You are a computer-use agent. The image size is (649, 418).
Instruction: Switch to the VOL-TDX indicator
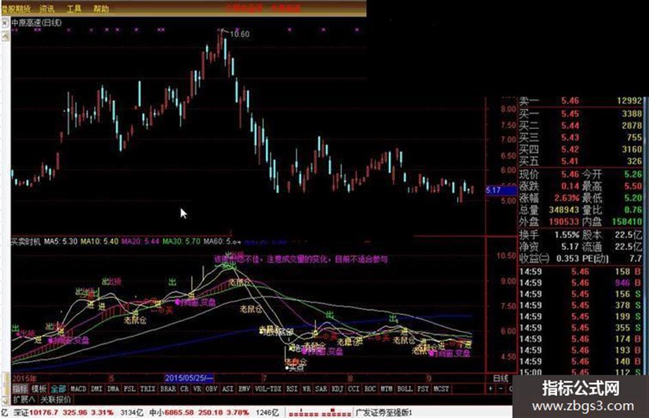point(269,389)
